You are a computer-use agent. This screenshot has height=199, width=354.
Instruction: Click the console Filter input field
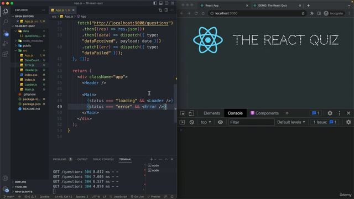tap(251, 122)
